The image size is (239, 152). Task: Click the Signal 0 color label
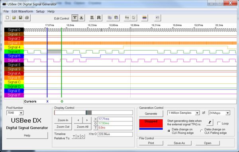(x=14, y=30)
